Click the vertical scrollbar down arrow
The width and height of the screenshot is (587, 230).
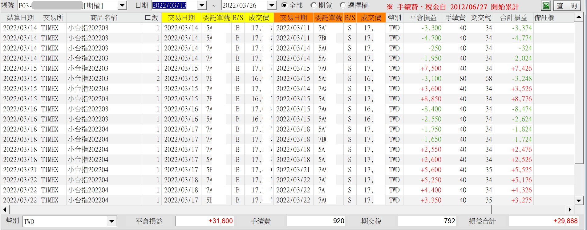pyautogui.click(x=579, y=201)
